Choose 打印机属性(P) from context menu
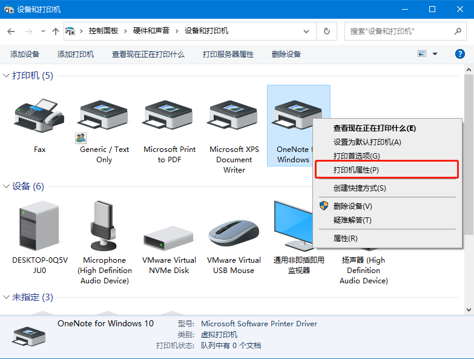This screenshot has width=474, height=359. pyautogui.click(x=356, y=170)
